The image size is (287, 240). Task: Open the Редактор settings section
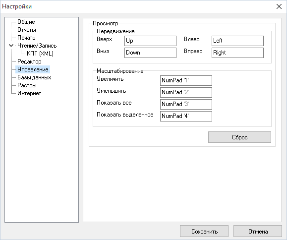pyautogui.click(x=29, y=61)
